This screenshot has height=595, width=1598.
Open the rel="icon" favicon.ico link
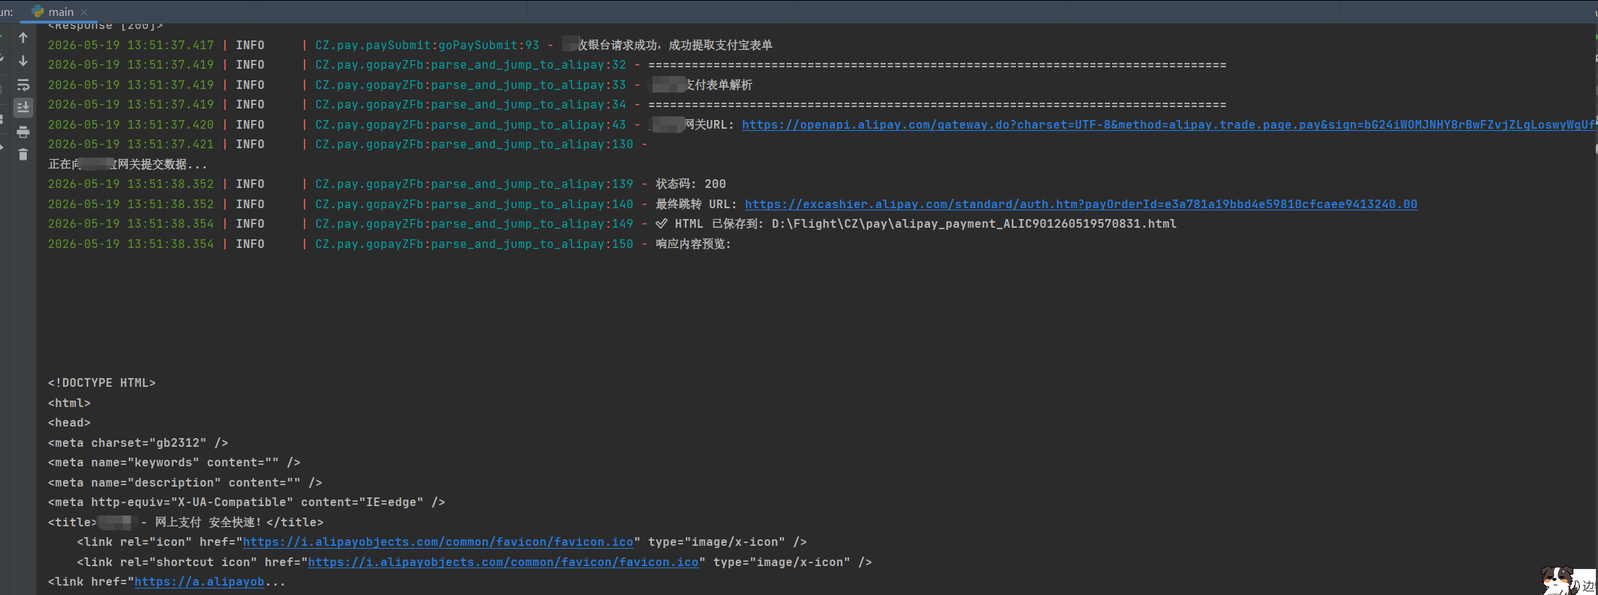click(438, 542)
